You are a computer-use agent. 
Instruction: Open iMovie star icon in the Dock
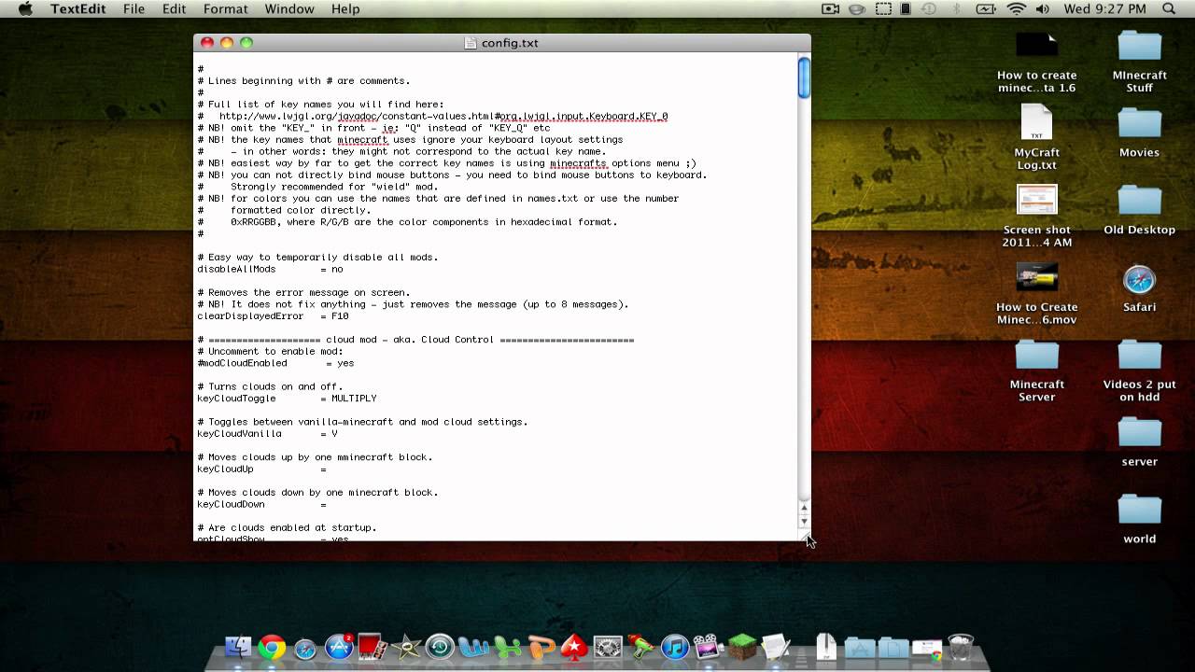coord(406,646)
